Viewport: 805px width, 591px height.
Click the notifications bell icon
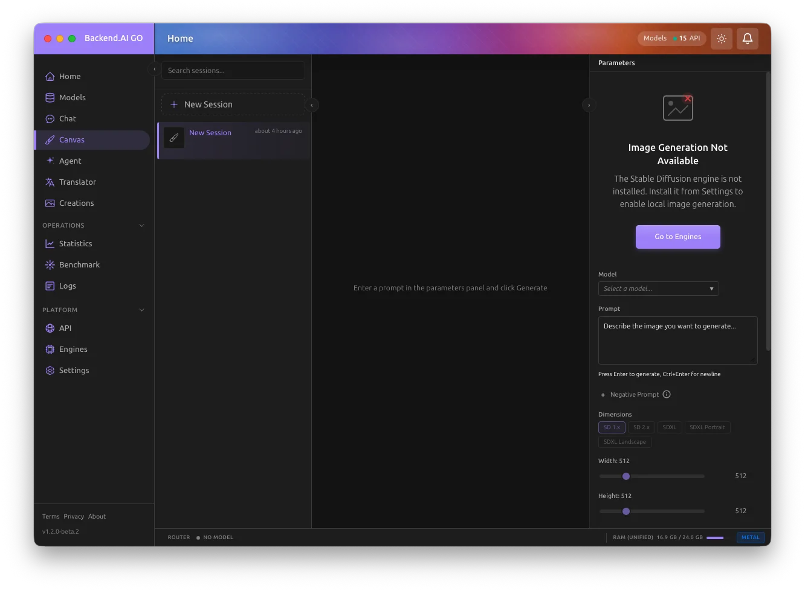tap(747, 39)
